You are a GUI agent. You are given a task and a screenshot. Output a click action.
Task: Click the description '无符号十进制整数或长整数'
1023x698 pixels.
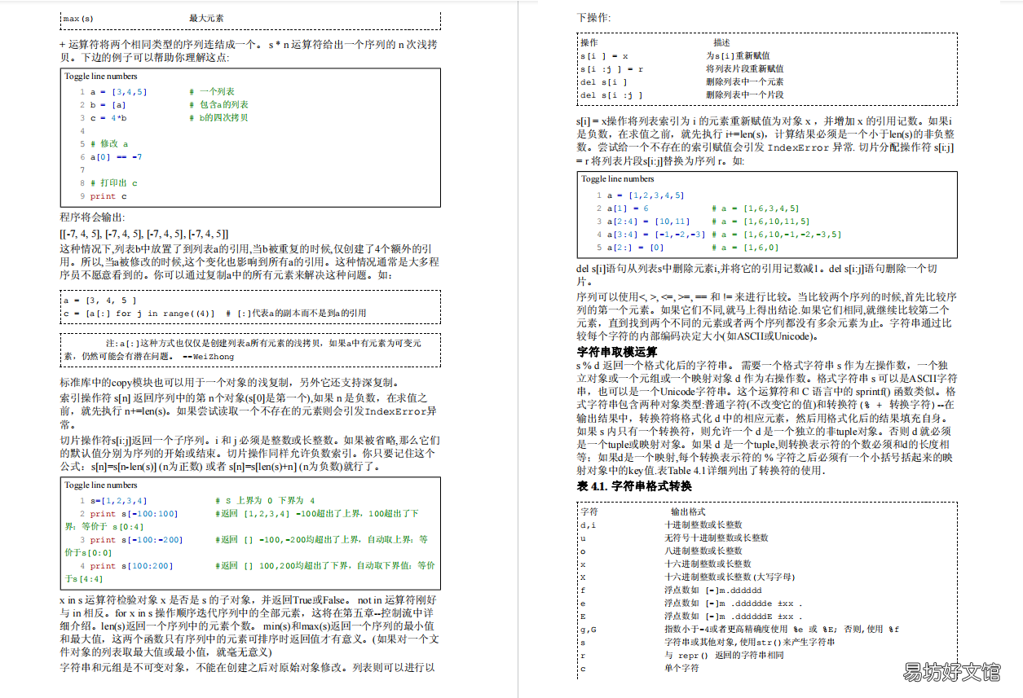click(x=717, y=538)
